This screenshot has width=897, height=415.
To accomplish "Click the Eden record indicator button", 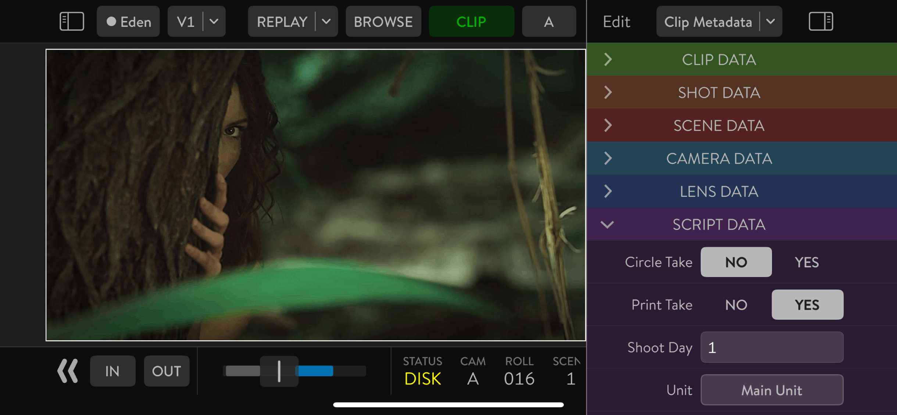I will click(128, 21).
